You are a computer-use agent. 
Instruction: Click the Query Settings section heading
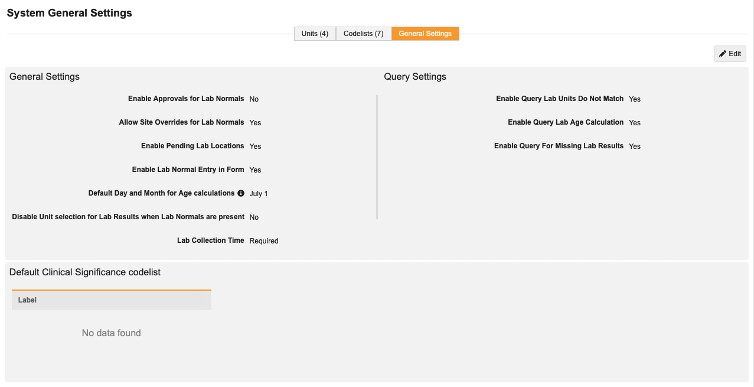(415, 77)
